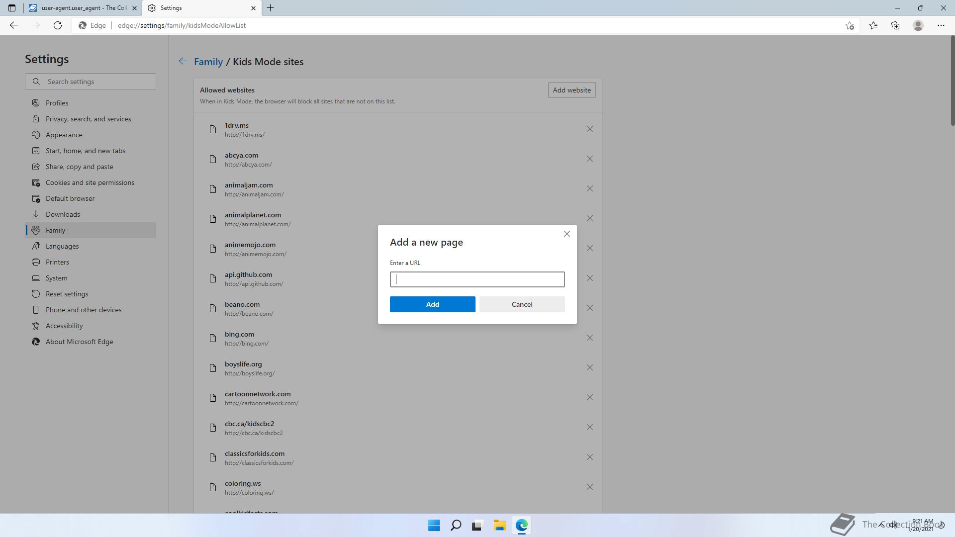
Task: Open tab actions menu icon
Action: click(x=12, y=8)
